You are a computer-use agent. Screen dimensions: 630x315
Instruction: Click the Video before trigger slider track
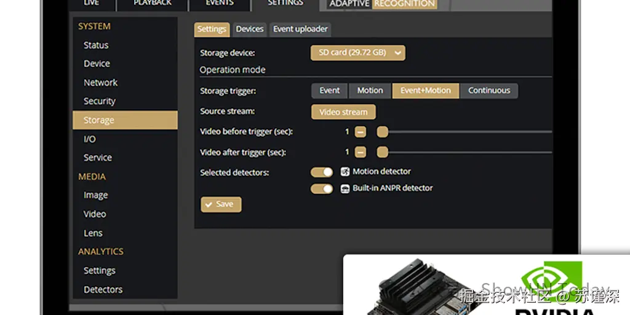click(x=470, y=132)
